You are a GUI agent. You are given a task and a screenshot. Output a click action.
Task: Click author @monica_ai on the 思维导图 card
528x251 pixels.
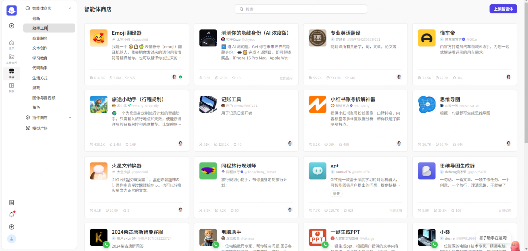tap(469, 105)
